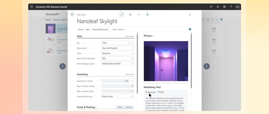Click Generate sparkle icon under Marketing Text
The height and width of the screenshot is (114, 269).
[x=146, y=92]
